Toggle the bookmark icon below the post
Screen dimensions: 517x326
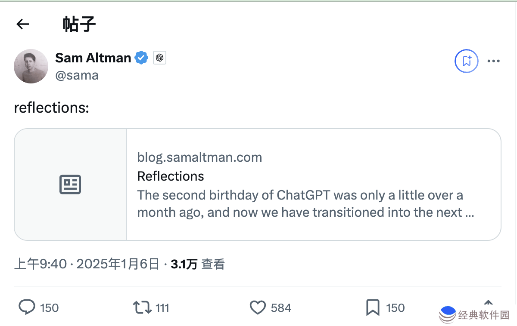pyautogui.click(x=372, y=308)
